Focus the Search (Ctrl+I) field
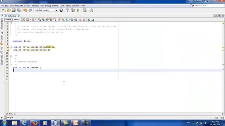 click(x=207, y=6)
